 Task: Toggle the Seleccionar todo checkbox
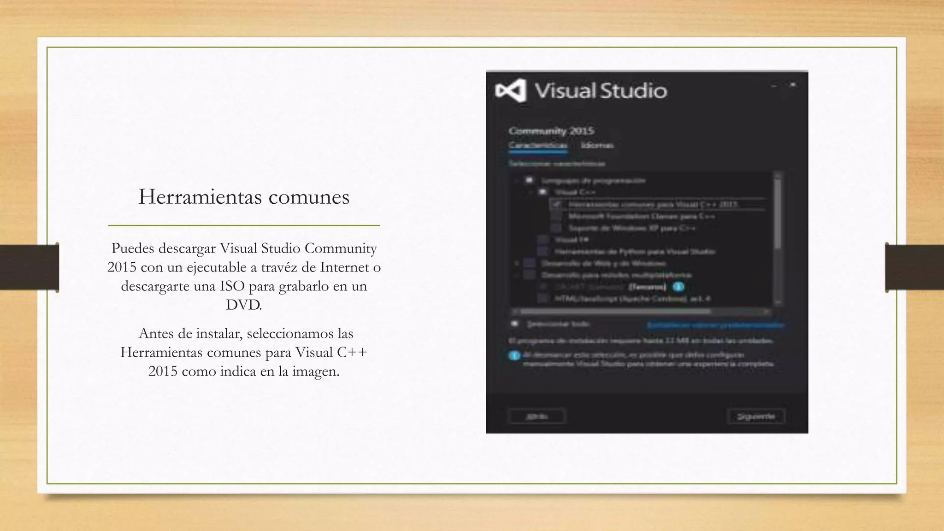514,324
